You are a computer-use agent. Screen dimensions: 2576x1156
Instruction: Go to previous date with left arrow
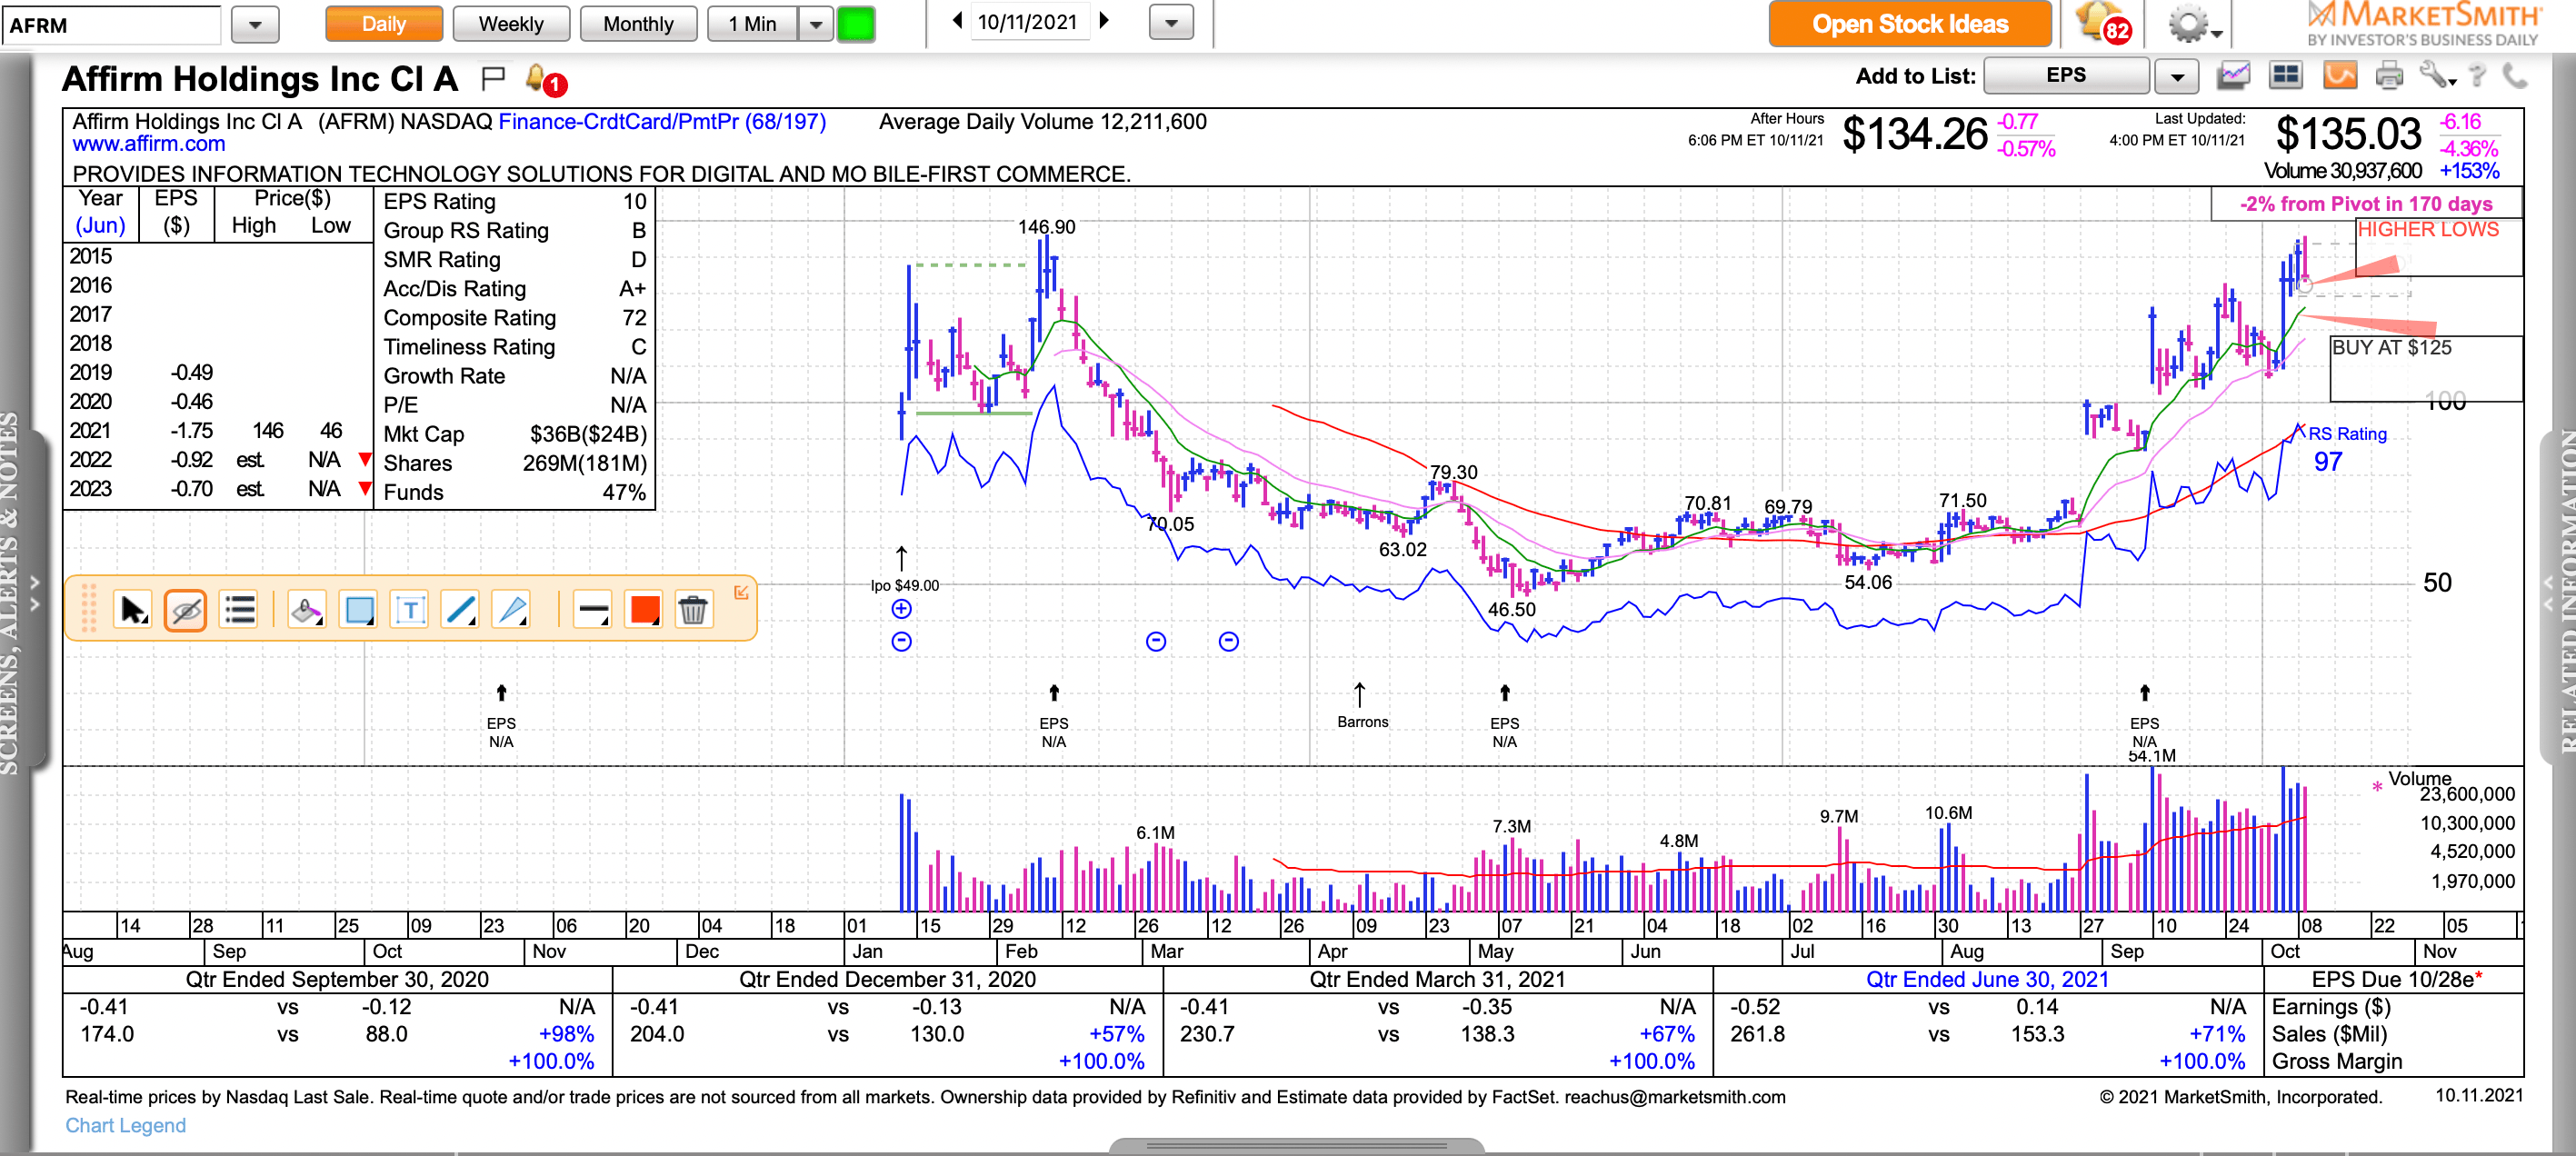coord(957,21)
